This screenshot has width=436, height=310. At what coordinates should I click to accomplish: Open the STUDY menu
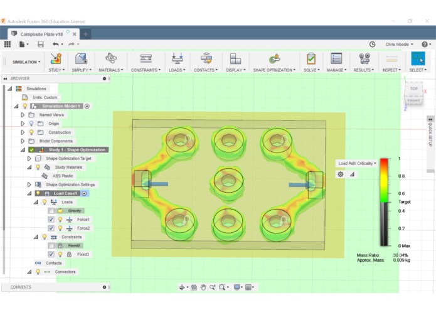pos(56,70)
